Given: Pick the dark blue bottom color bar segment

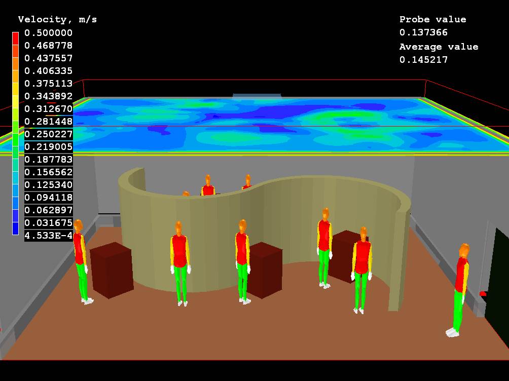Looking at the screenshot, I should [x=15, y=228].
